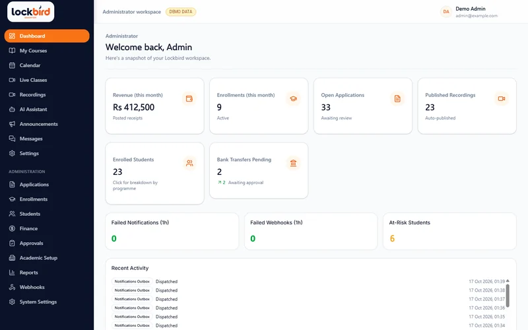Open the My Courses menu item

tap(47, 51)
